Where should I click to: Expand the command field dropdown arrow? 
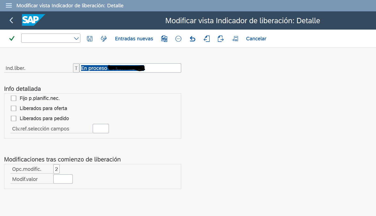[x=76, y=38]
